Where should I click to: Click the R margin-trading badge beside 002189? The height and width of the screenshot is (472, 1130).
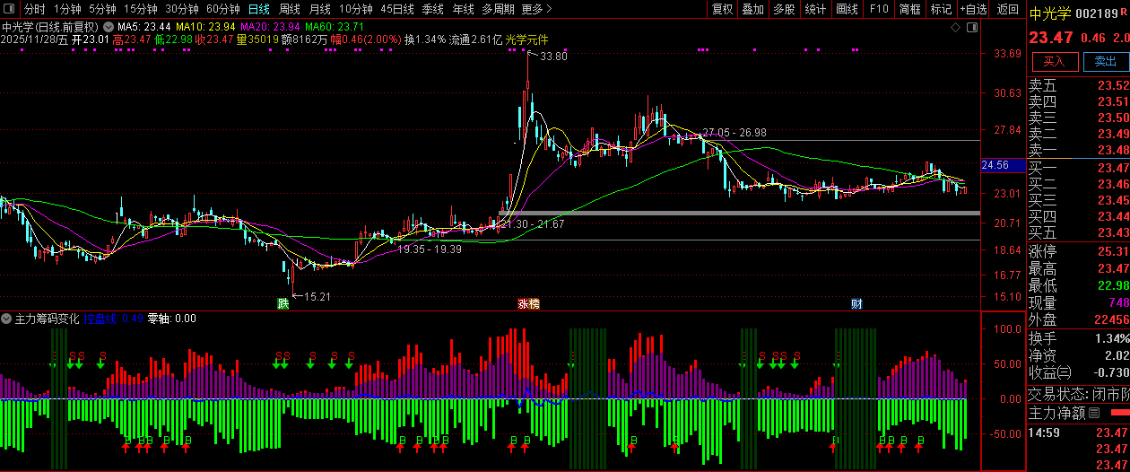(1122, 13)
